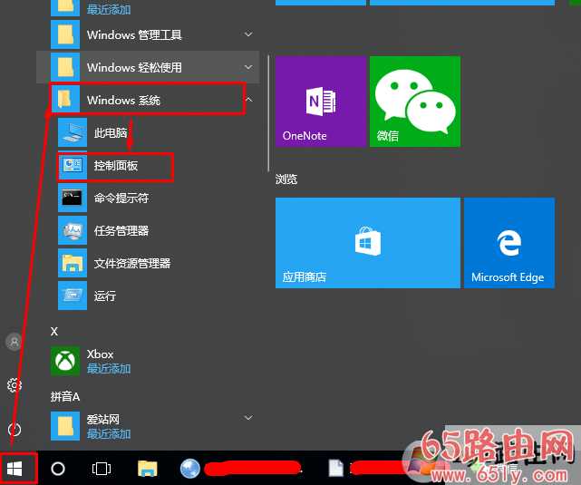Click the OneNote tile
This screenshot has height=485, width=581.
point(321,102)
